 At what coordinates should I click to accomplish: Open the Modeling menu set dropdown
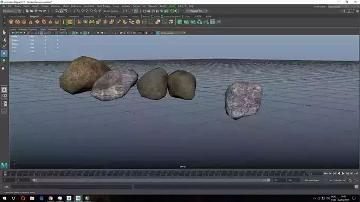tap(11, 11)
